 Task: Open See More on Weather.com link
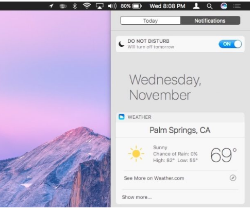point(154,178)
